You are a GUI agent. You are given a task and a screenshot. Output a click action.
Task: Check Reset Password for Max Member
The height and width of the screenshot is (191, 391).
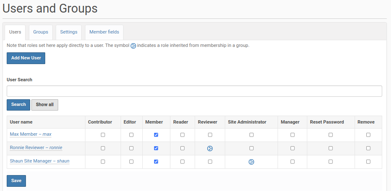coord(331,135)
